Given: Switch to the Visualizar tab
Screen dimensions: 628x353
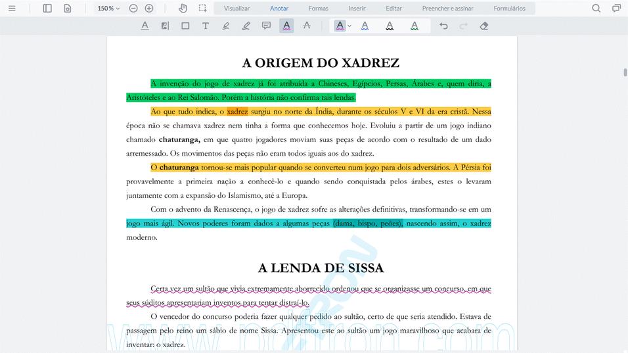Looking at the screenshot, I should tap(236, 9).
